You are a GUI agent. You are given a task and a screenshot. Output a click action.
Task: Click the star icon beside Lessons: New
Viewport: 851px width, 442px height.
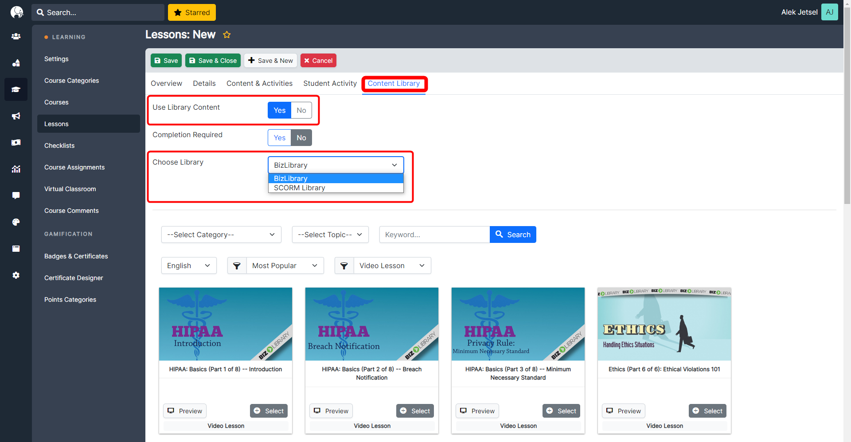226,35
